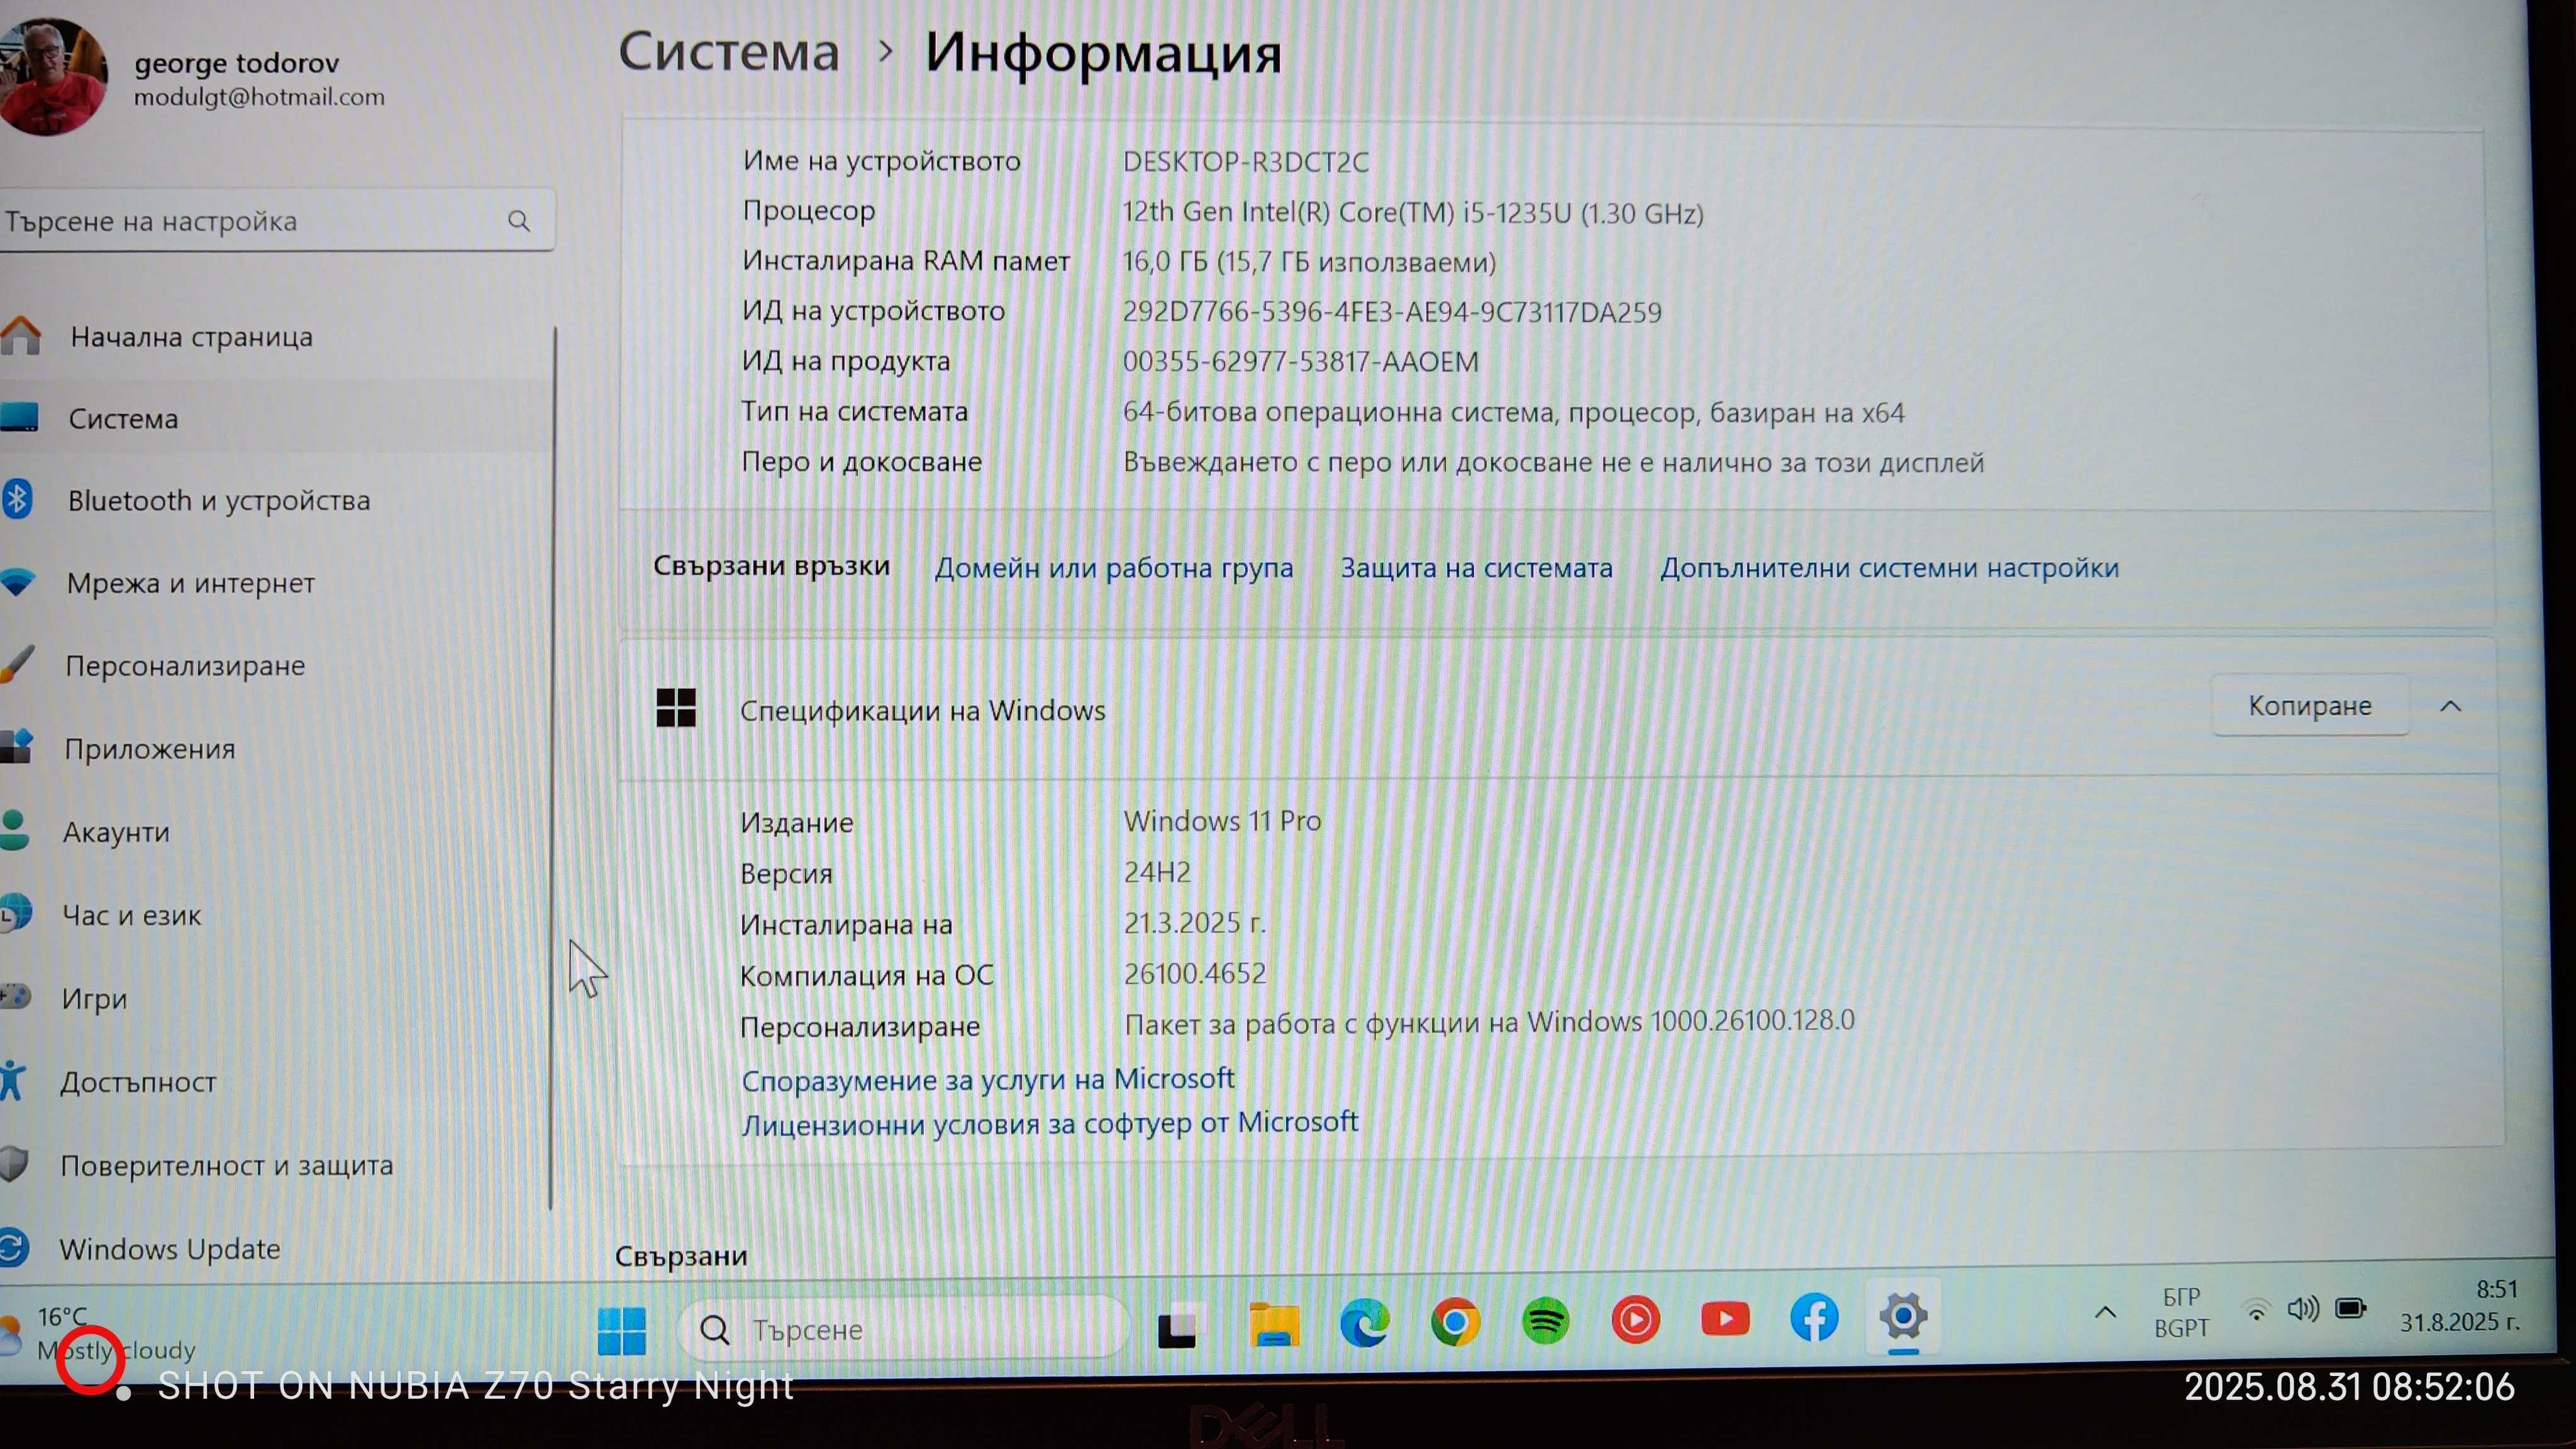This screenshot has width=2576, height=1449.
Task: Click the БГР BGPT language indicator
Action: [x=2181, y=1312]
